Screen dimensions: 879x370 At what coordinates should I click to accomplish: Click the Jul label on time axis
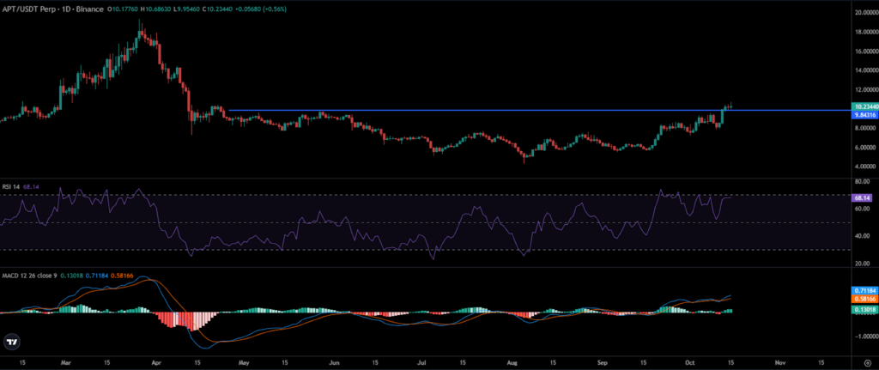point(420,363)
